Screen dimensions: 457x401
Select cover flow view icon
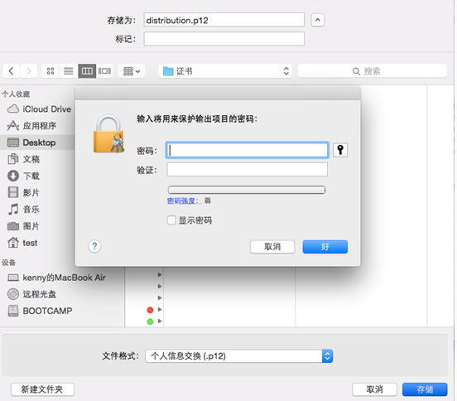(x=104, y=71)
